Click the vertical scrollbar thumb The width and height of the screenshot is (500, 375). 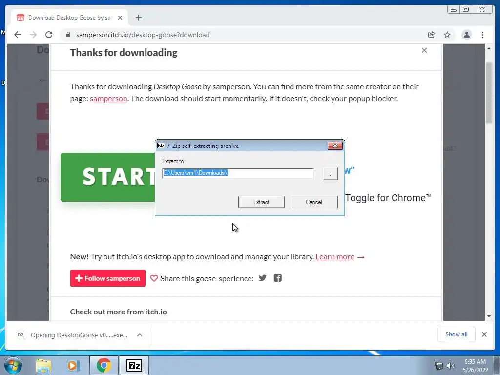coord(489,92)
